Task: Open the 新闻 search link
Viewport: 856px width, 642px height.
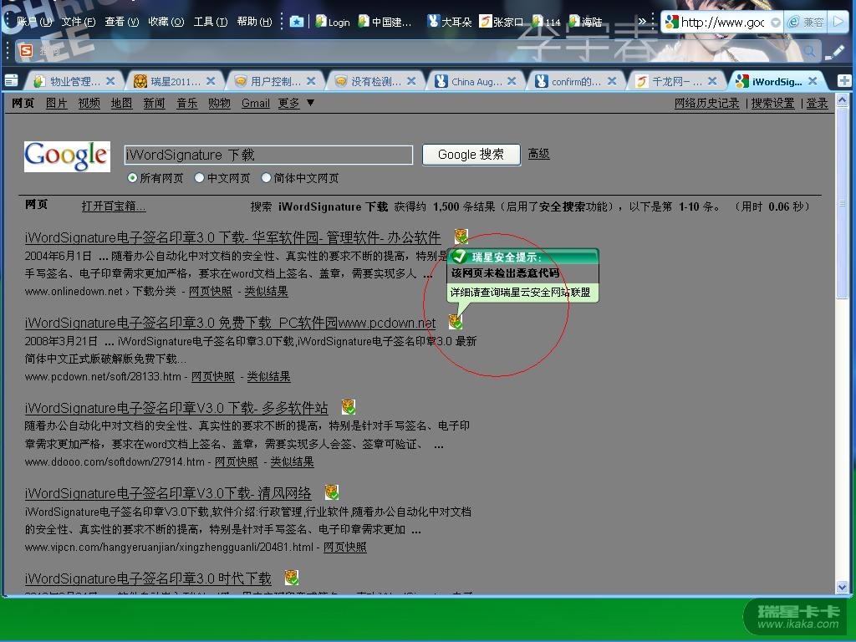Action: 154,103
